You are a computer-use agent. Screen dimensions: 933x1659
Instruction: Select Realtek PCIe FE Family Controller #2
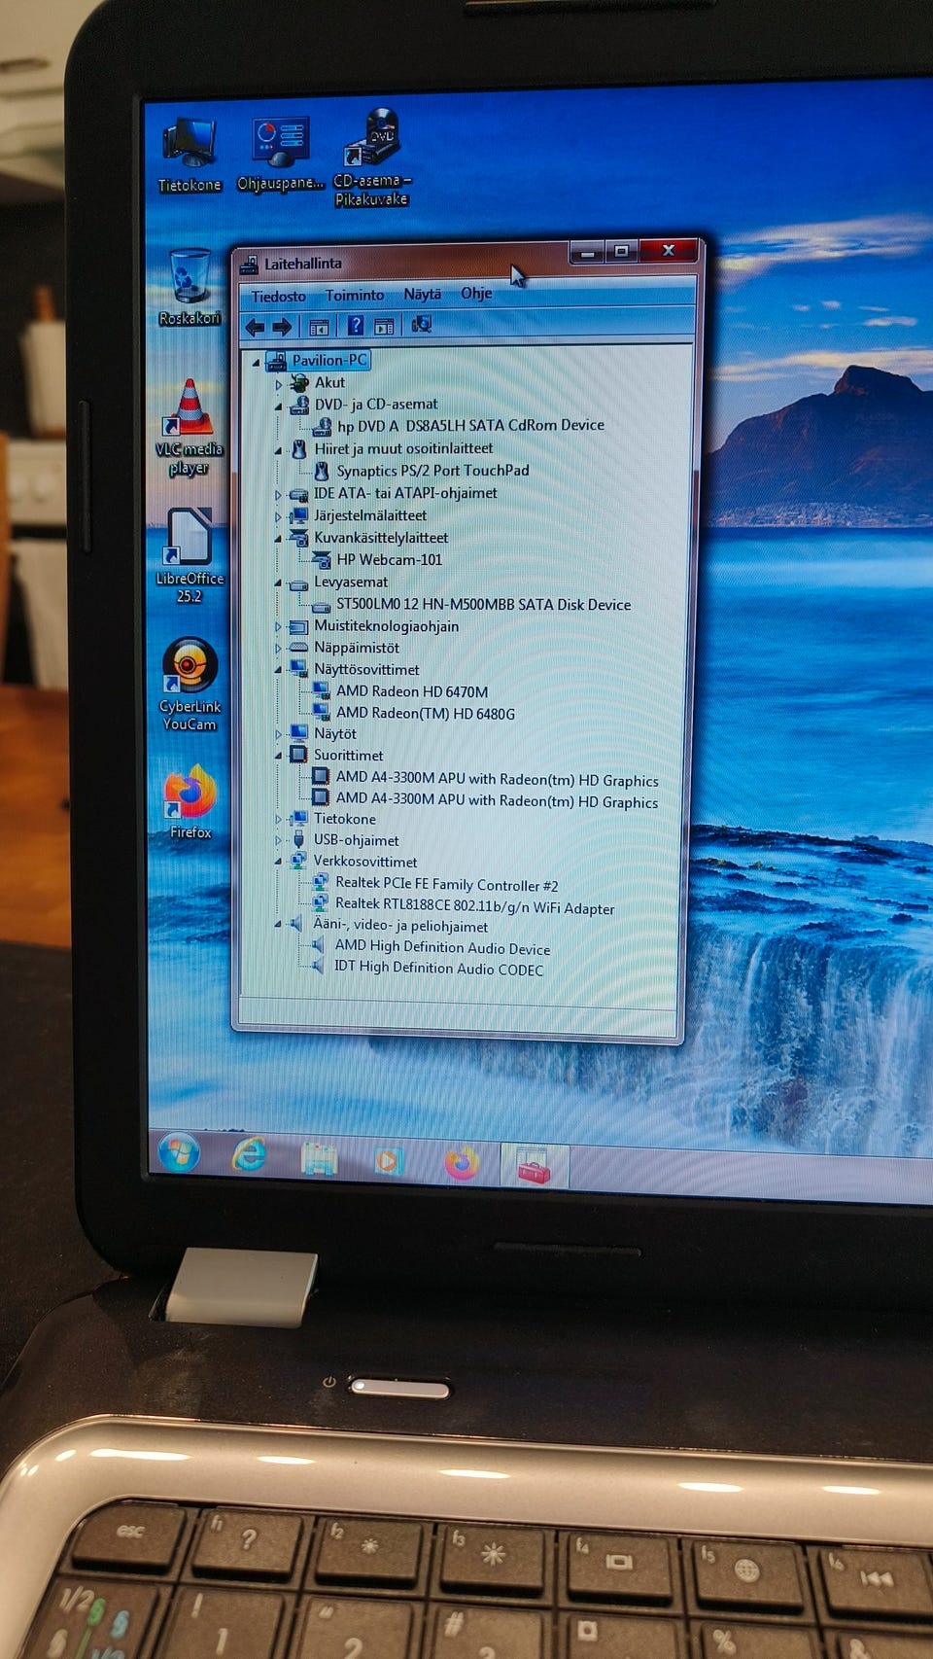[x=446, y=884]
